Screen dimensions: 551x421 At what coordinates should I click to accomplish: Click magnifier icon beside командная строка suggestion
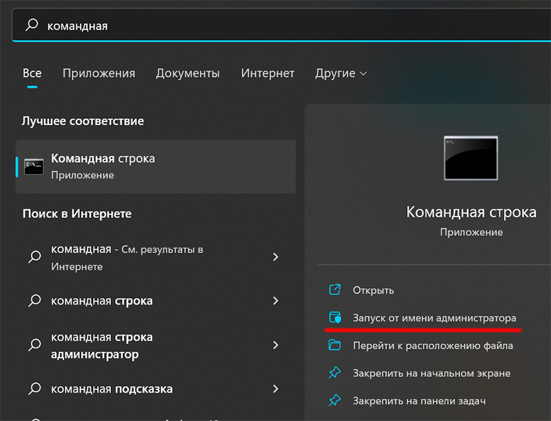click(34, 301)
